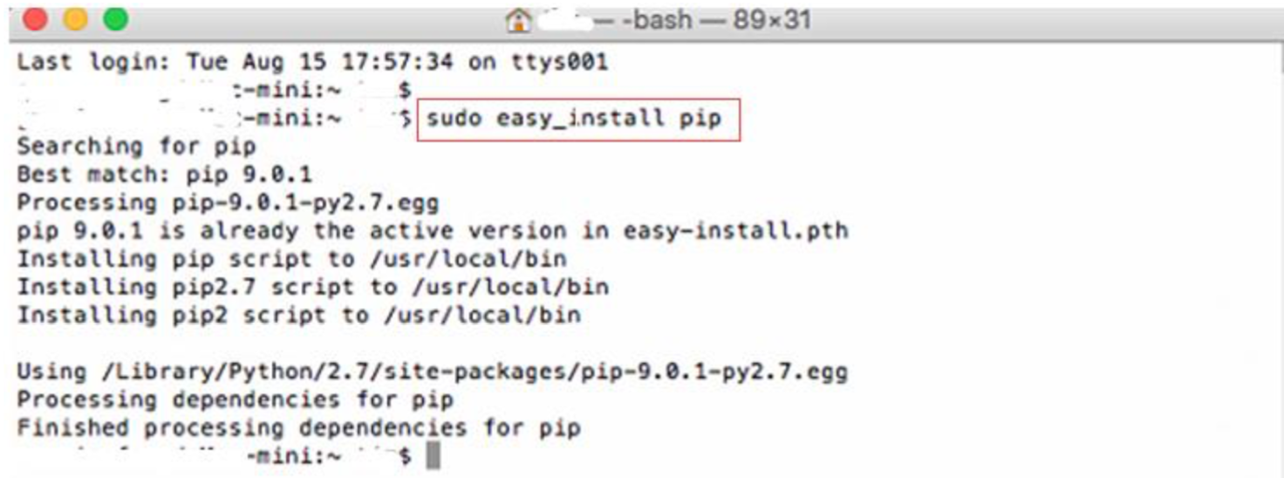Click the "Installing pip2.7 script" line
This screenshot has height=478, width=1284.
coord(313,287)
